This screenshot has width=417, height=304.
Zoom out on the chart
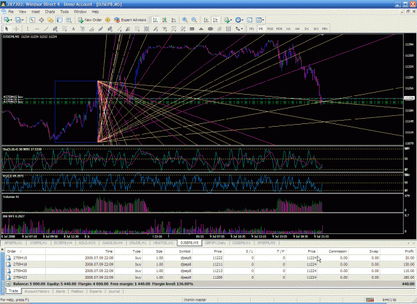coord(194,20)
